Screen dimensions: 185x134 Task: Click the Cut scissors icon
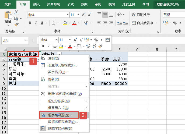point(16,12)
